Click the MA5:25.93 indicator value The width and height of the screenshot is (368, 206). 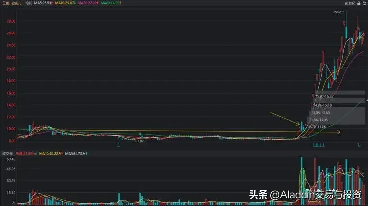tap(44, 3)
